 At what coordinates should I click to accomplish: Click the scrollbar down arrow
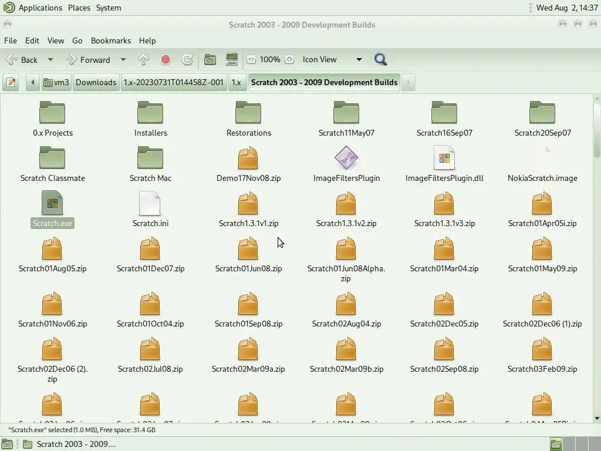click(597, 418)
